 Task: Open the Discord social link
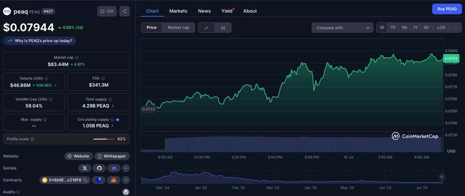point(114,168)
